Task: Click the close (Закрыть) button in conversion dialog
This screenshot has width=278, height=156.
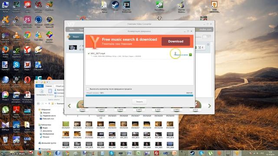Action: coord(139,102)
